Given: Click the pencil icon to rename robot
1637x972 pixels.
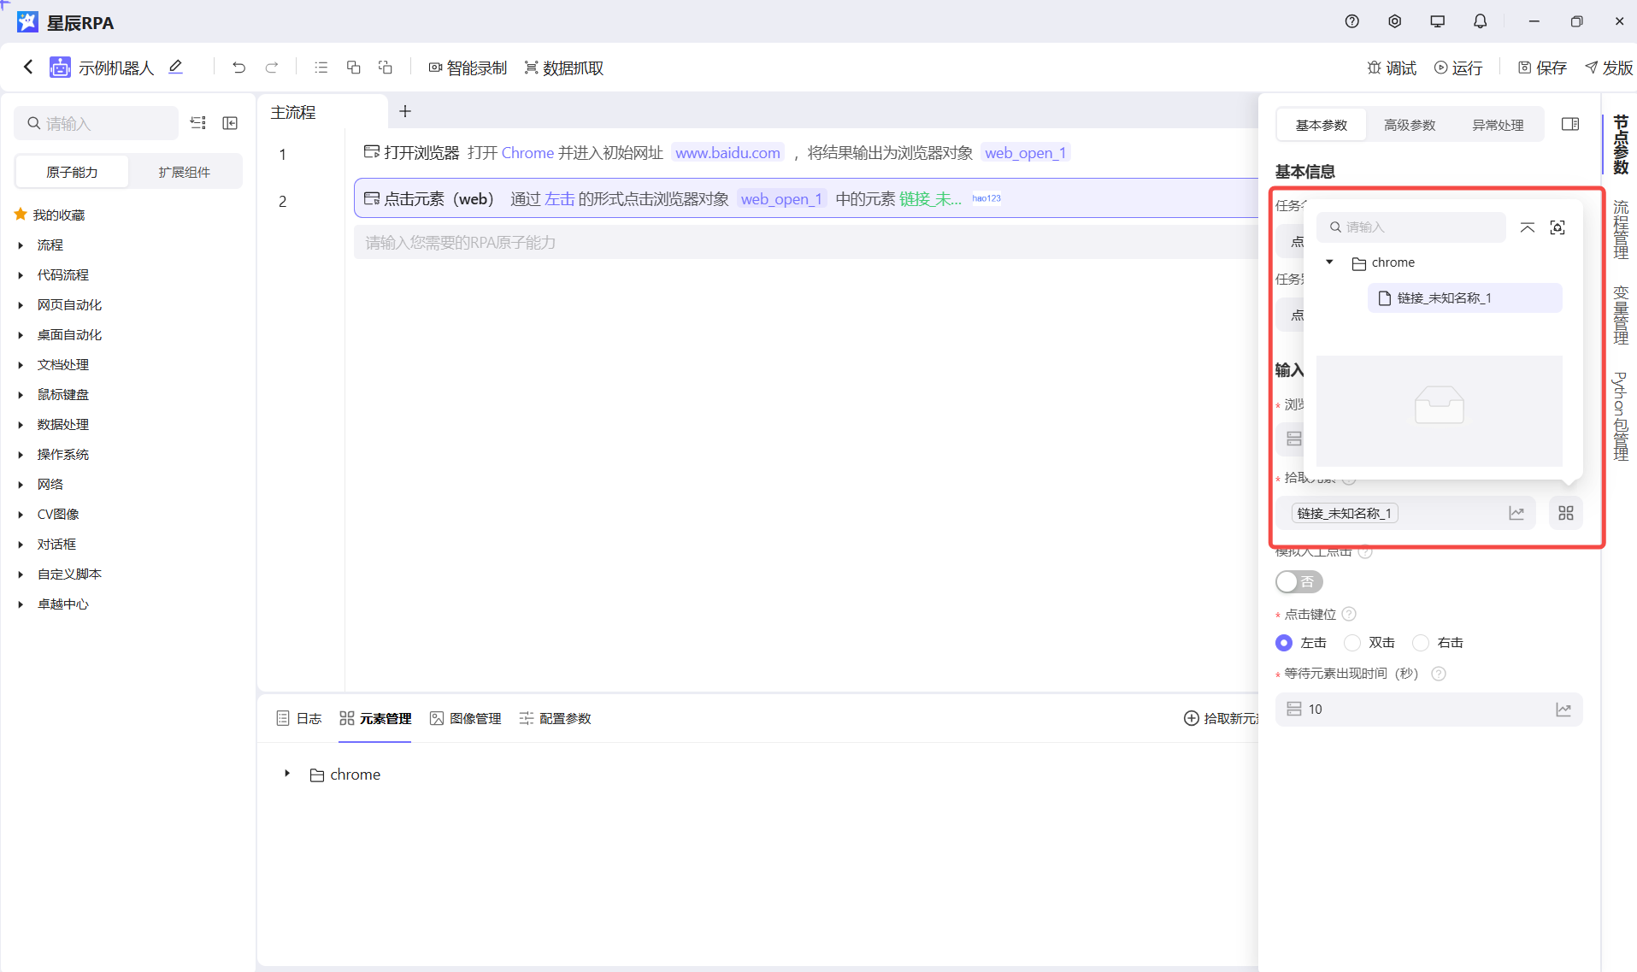Looking at the screenshot, I should click(176, 67).
